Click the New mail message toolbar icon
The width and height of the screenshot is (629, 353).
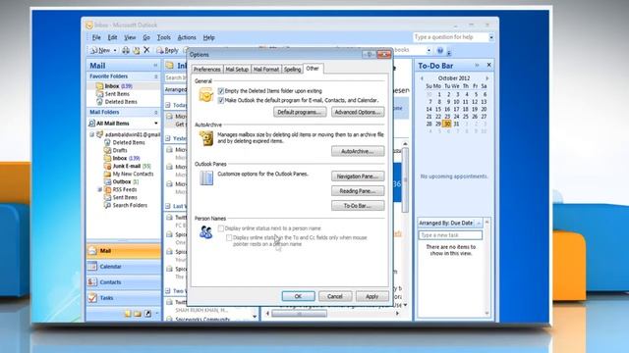pyautogui.click(x=100, y=50)
